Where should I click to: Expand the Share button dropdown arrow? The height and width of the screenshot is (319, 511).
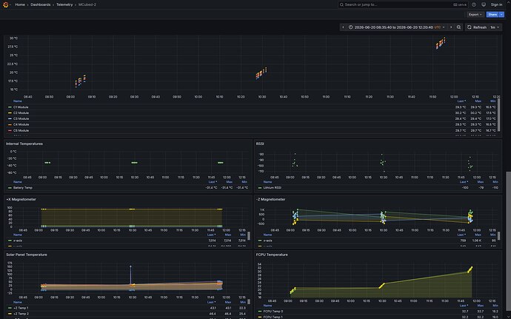pos(501,15)
